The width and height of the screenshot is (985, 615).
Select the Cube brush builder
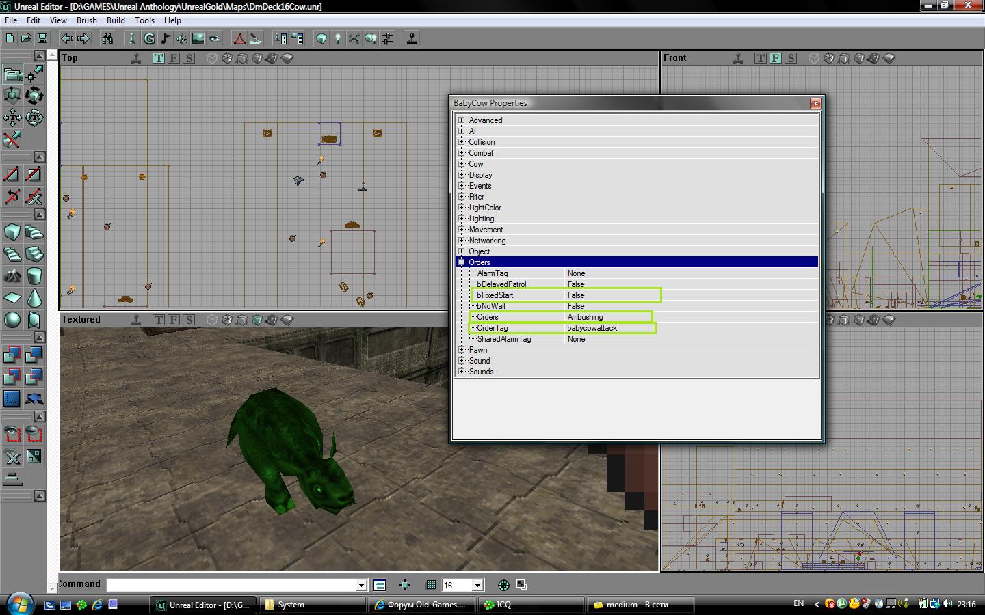click(x=12, y=232)
